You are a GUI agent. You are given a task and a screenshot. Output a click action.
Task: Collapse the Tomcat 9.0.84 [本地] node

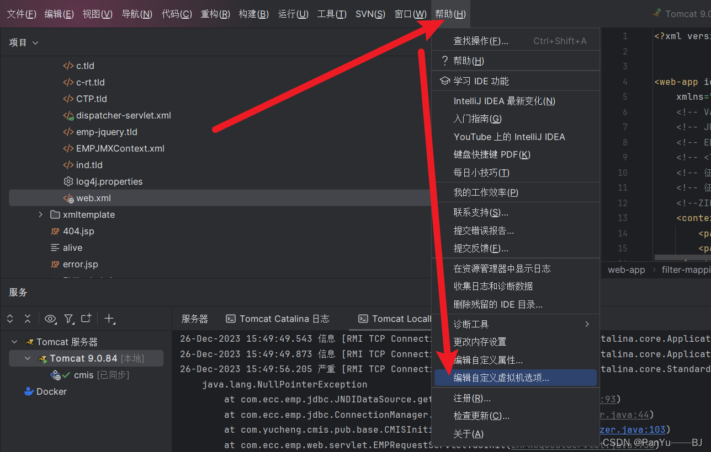pos(28,358)
